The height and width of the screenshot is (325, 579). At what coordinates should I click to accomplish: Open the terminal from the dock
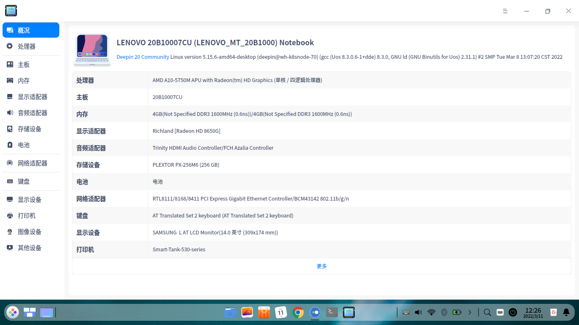tap(332, 312)
